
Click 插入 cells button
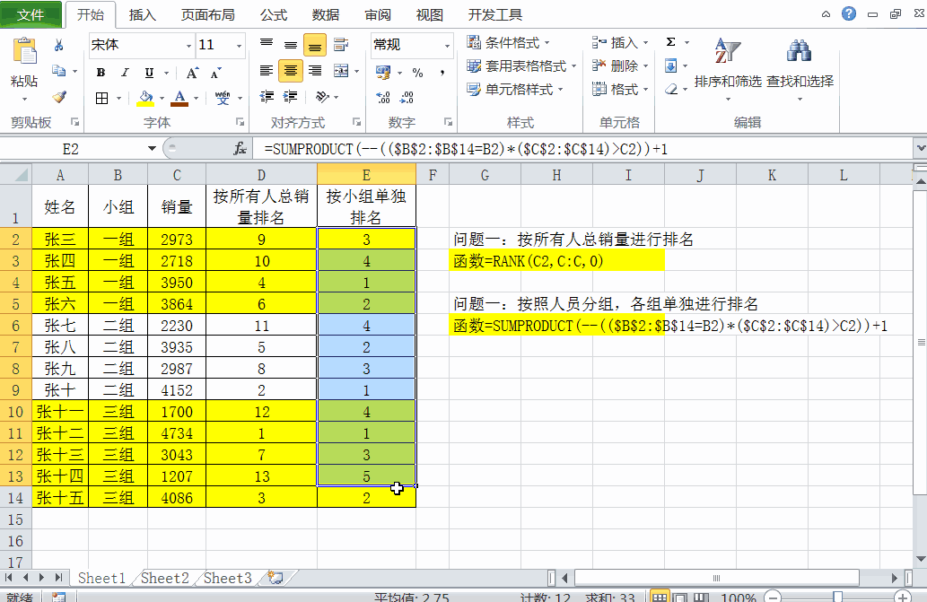point(620,42)
